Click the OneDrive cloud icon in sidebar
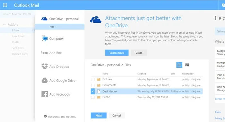 point(44,19)
